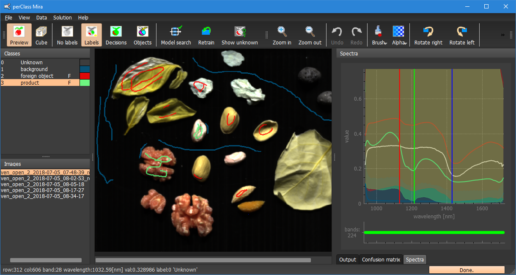Toggle the Preview display mode

point(19,35)
